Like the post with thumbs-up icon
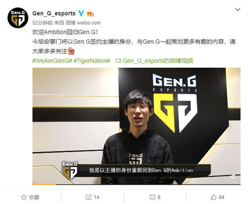The height and width of the screenshot is (204, 248). click(214, 197)
